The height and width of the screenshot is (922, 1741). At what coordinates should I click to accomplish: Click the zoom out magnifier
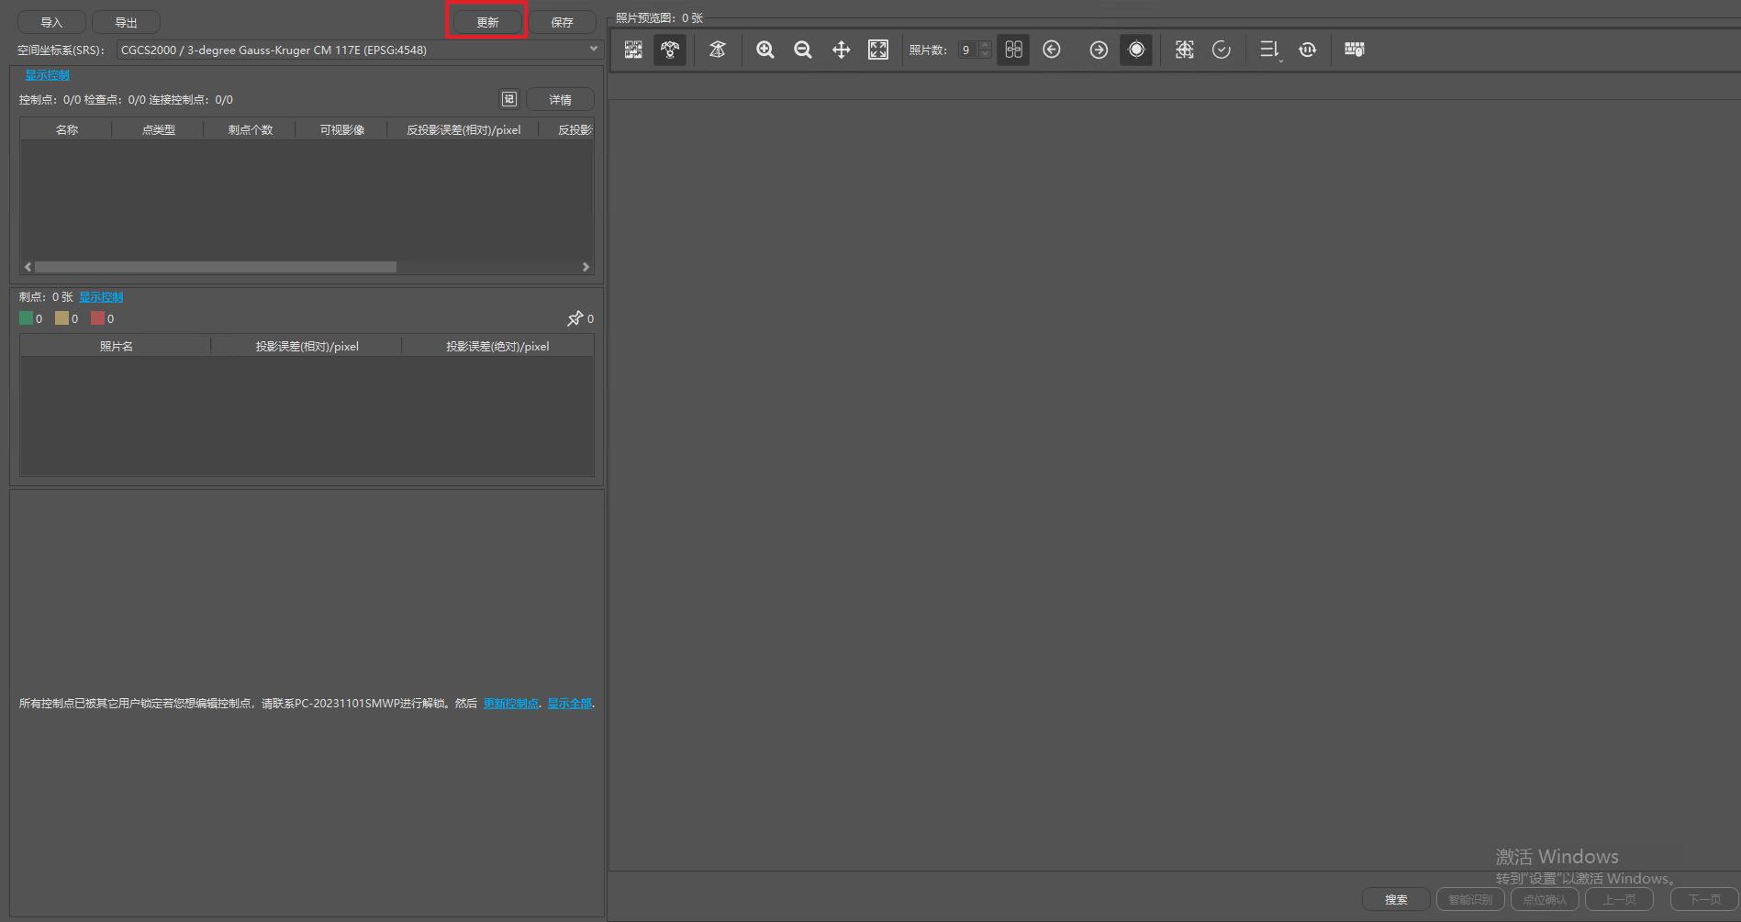pyautogui.click(x=803, y=50)
